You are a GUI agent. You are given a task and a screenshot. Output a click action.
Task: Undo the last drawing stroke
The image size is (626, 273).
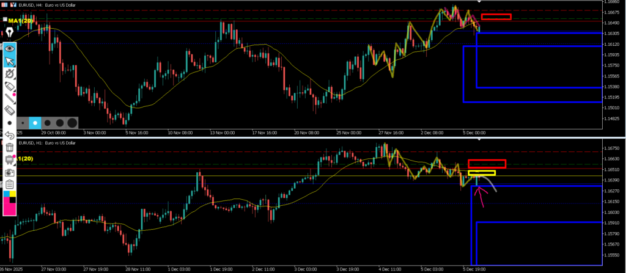point(10,135)
